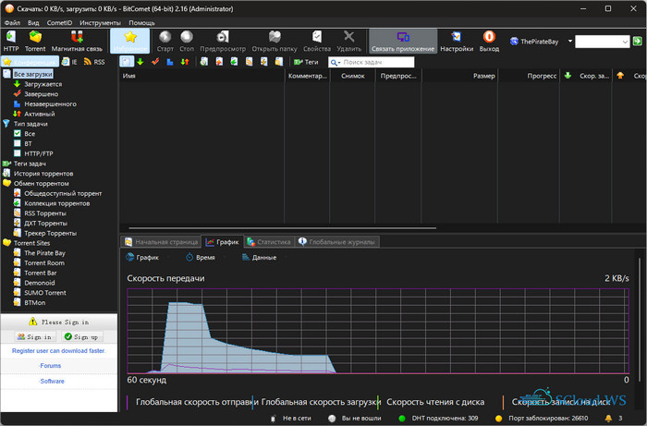Screen dimensions: 647x426
Task: Click the torrent history filter icon
Action: [204, 62]
